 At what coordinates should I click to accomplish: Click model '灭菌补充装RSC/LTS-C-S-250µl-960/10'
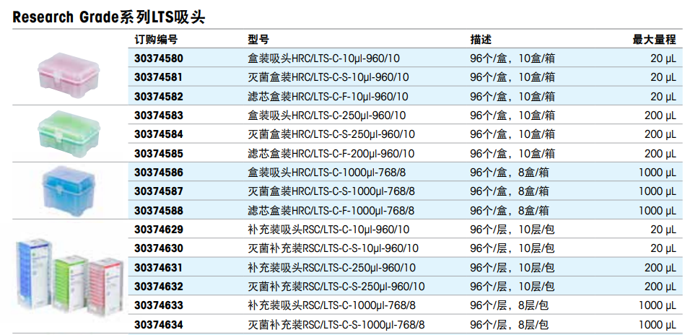point(336,287)
